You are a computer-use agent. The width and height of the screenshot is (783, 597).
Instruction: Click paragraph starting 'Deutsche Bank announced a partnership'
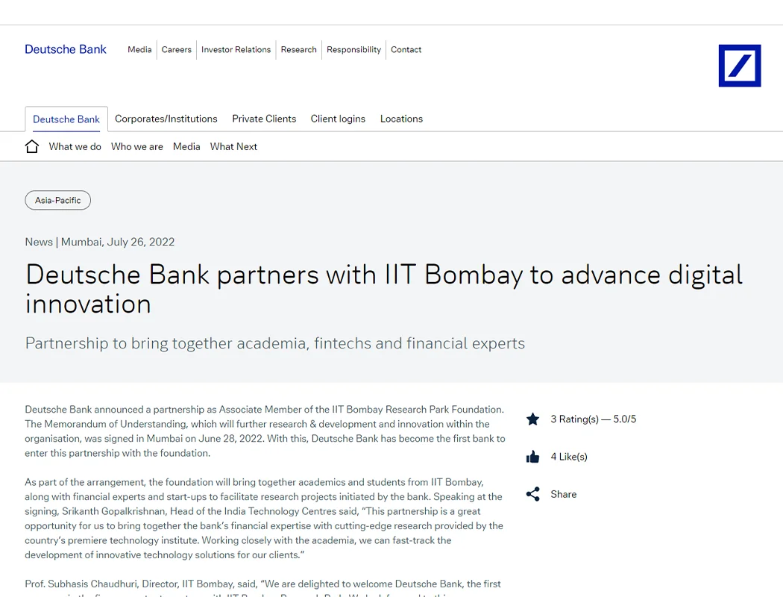pos(265,431)
